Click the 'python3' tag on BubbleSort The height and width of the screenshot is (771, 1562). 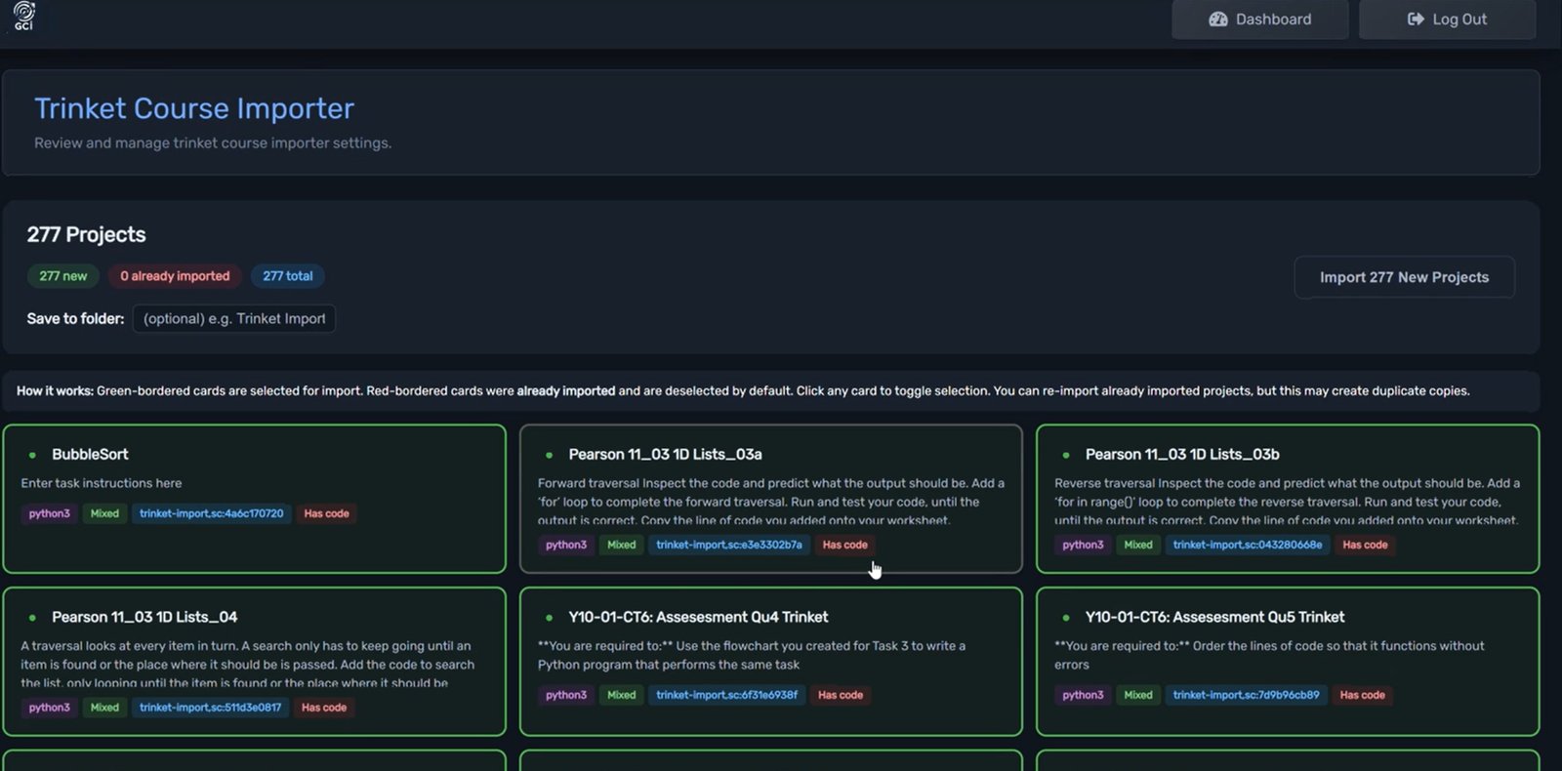pyautogui.click(x=49, y=513)
